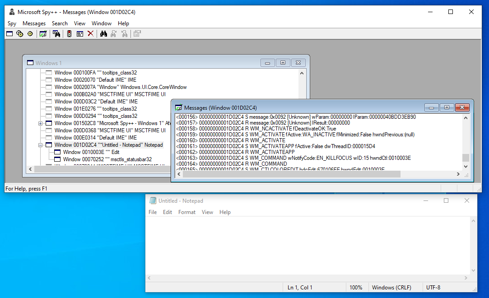Click the Find Previous toolbar icon

[x=125, y=34]
